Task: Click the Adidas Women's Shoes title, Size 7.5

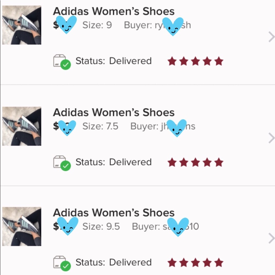Action: (x=114, y=112)
